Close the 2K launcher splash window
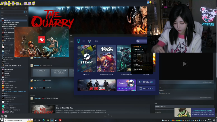The width and height of the screenshot is (217, 122). (67, 28)
